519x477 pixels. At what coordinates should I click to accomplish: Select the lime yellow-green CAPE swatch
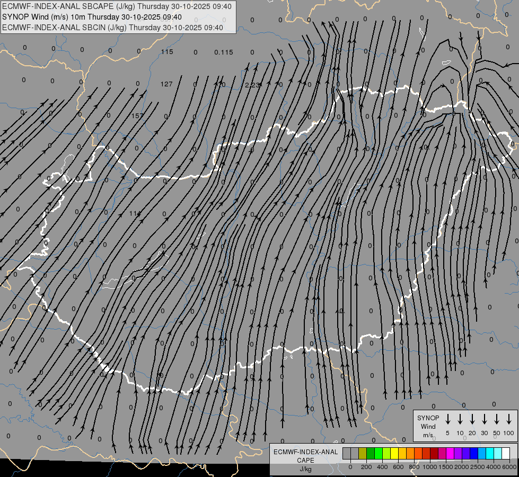386,453
